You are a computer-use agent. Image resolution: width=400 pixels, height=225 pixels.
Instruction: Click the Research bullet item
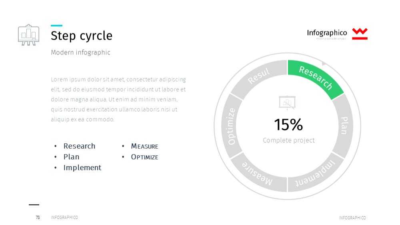tap(79, 146)
